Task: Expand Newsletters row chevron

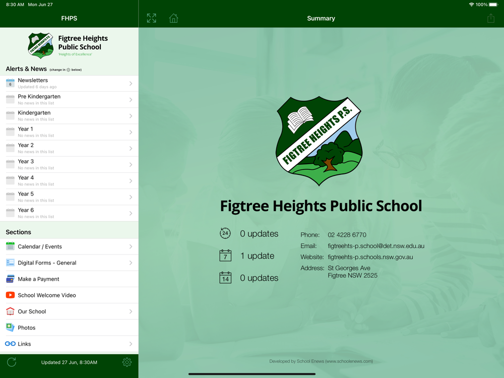Action: (x=131, y=84)
